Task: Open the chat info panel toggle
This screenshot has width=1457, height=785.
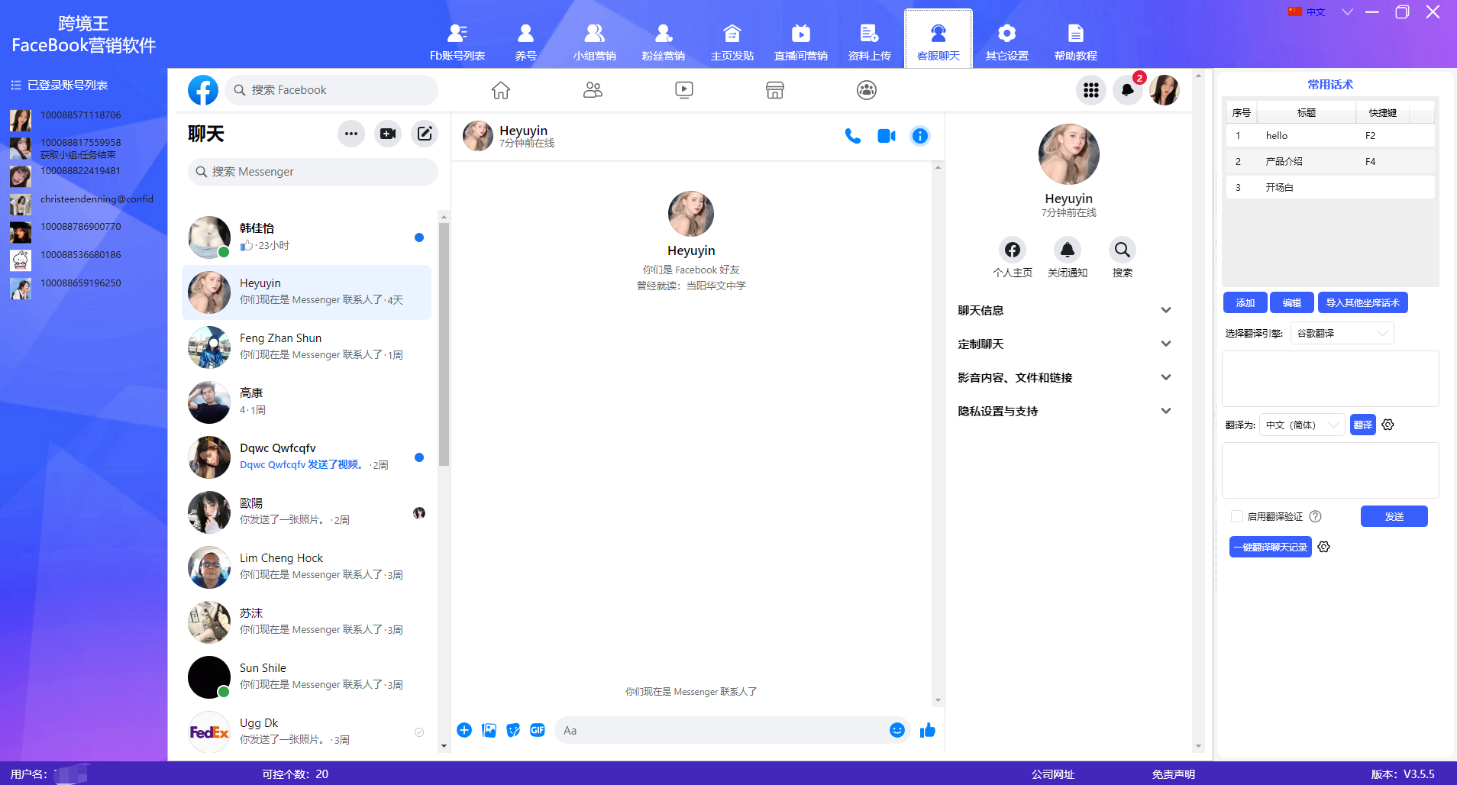Action: coord(920,135)
